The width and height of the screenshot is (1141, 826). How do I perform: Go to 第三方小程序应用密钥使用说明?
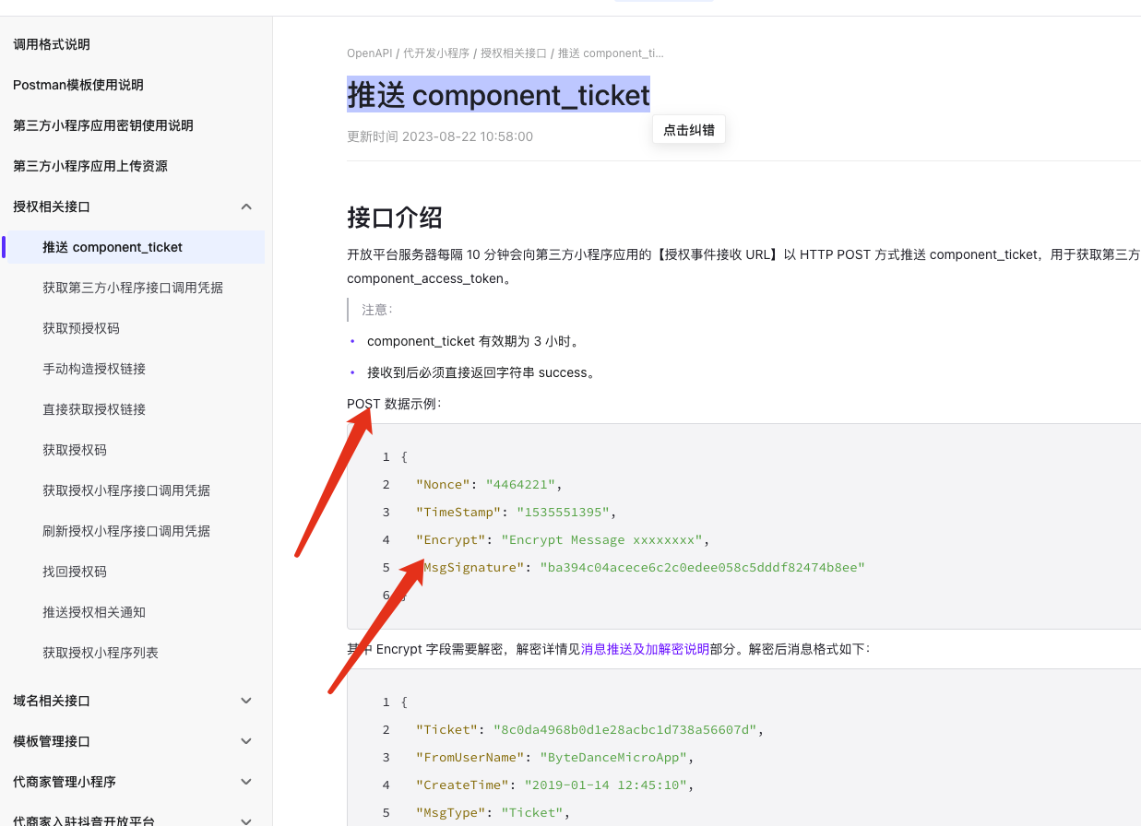pos(103,125)
